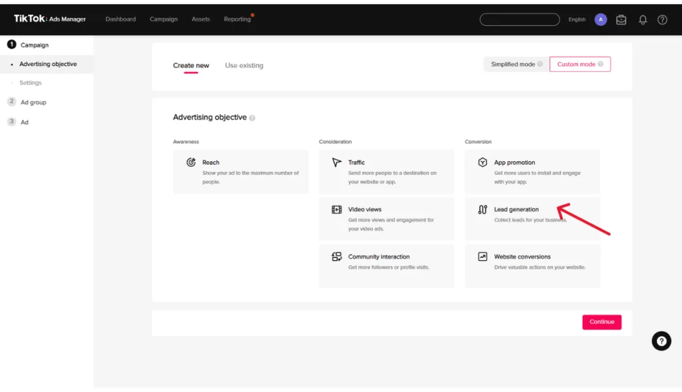The height and width of the screenshot is (392, 682).
Task: Click the Advertising objective help icon
Action: click(x=252, y=118)
